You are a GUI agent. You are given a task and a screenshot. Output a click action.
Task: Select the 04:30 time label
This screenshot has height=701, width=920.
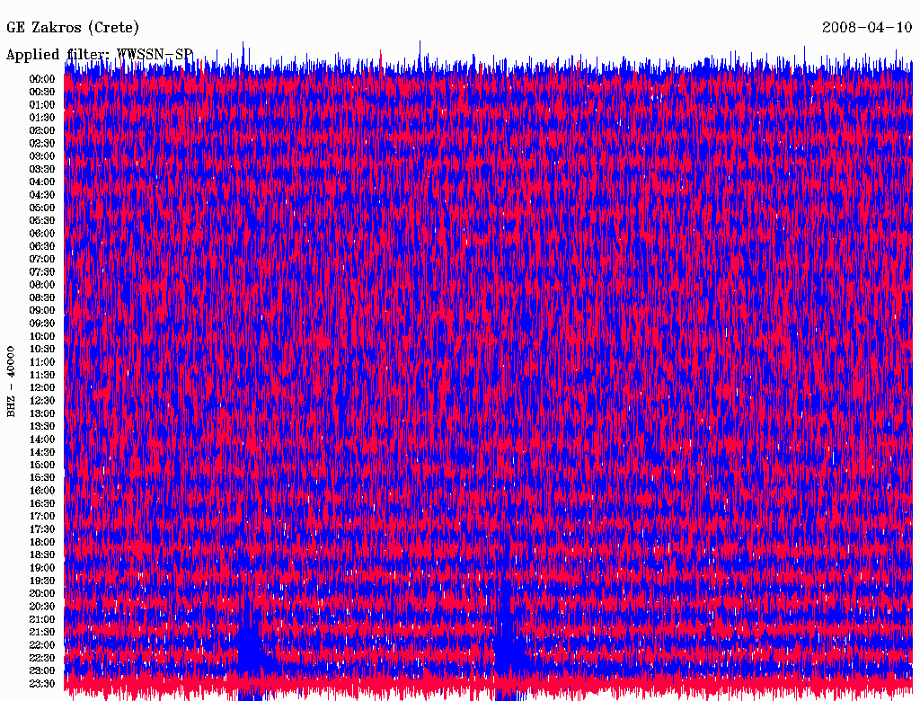[x=42, y=195]
